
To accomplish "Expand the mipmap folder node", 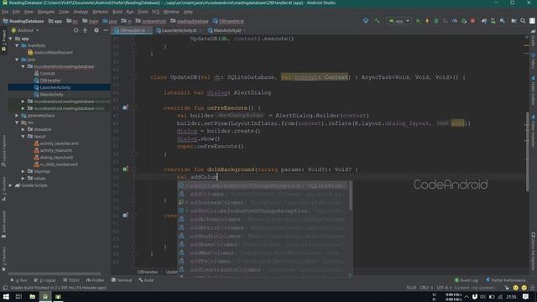I will [23, 171].
